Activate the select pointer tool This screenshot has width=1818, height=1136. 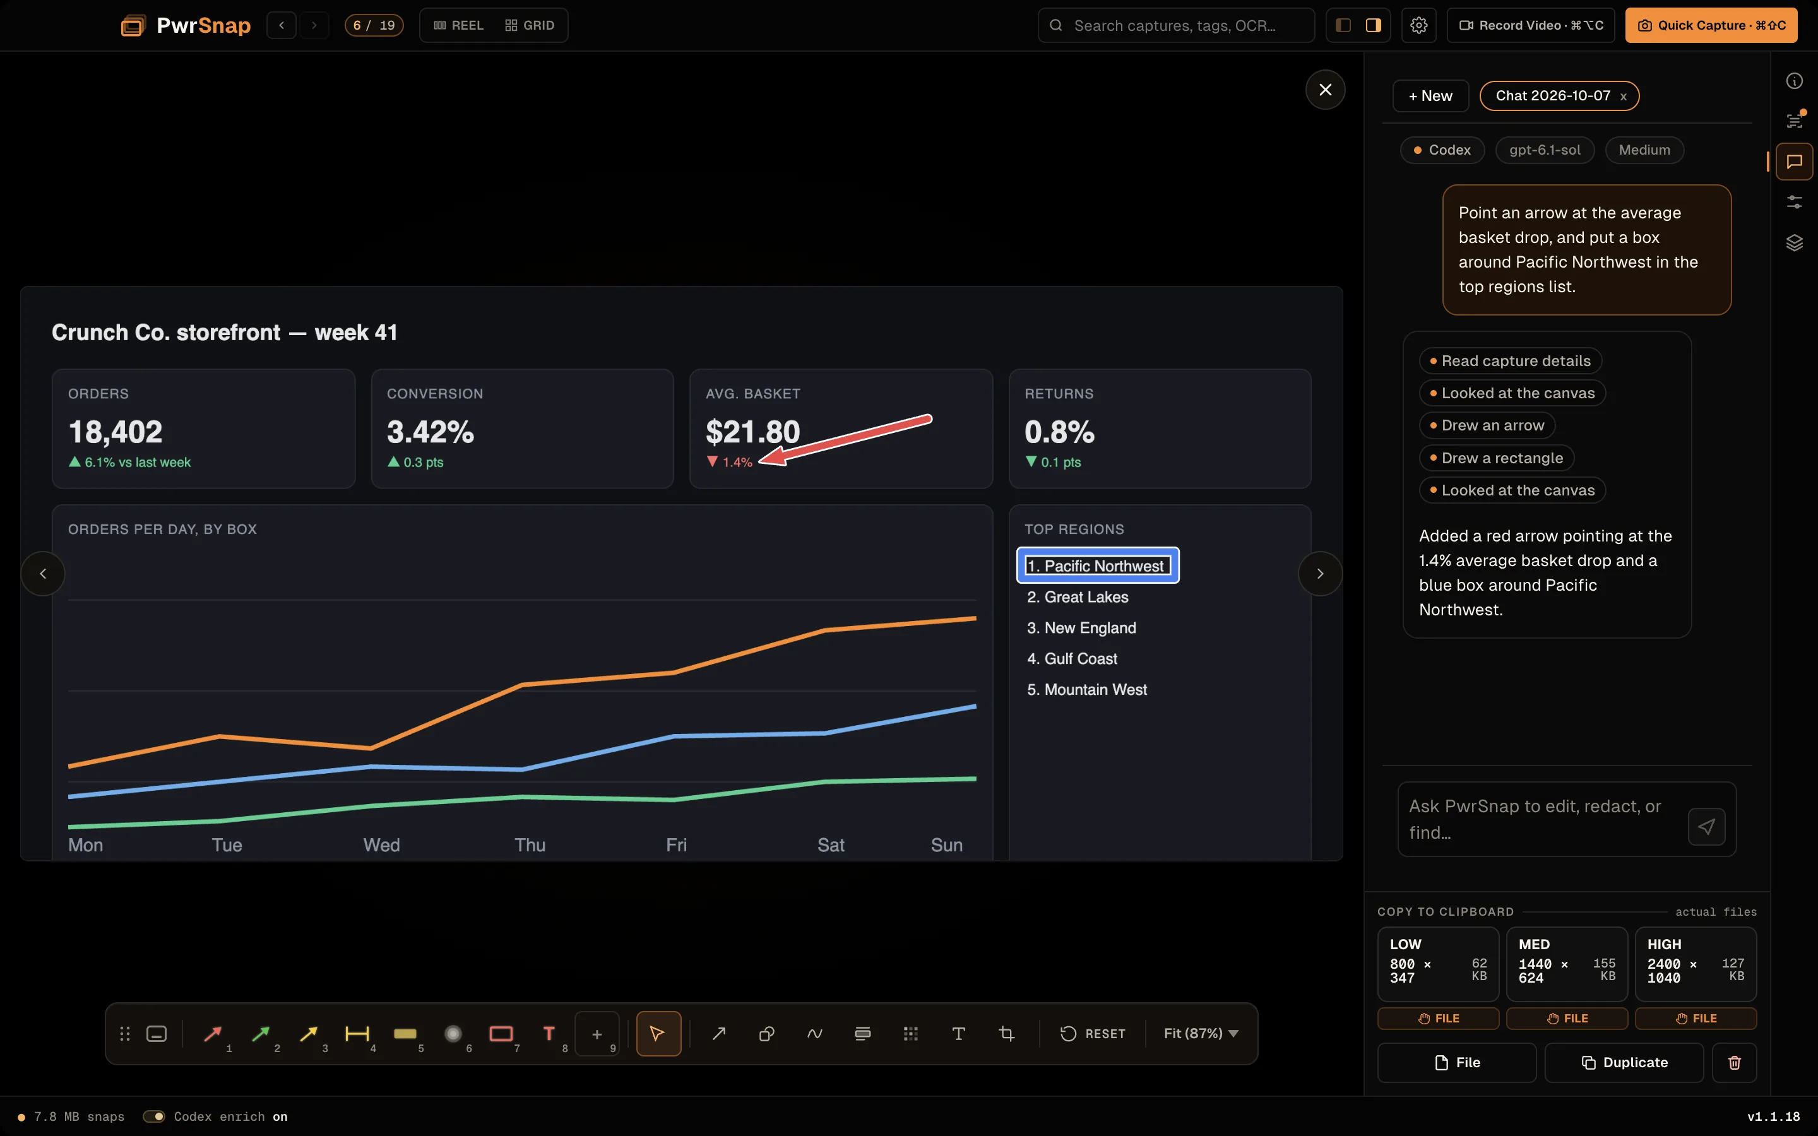(658, 1034)
